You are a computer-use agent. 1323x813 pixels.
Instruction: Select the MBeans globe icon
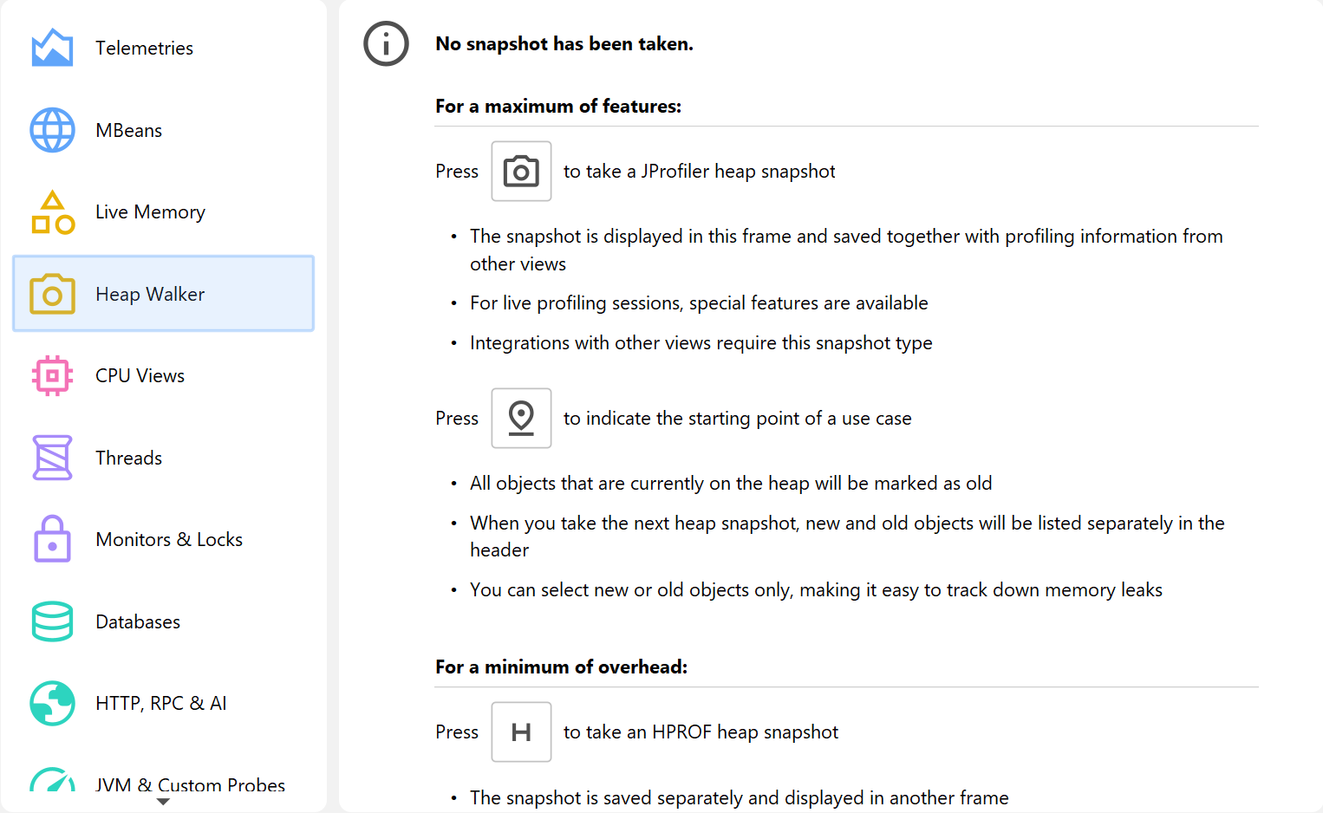click(52, 130)
